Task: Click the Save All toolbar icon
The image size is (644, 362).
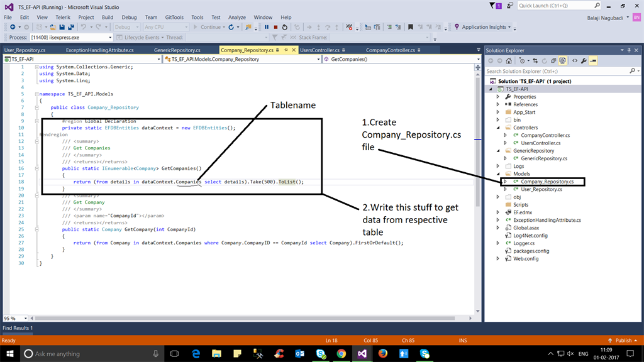Action: click(71, 27)
